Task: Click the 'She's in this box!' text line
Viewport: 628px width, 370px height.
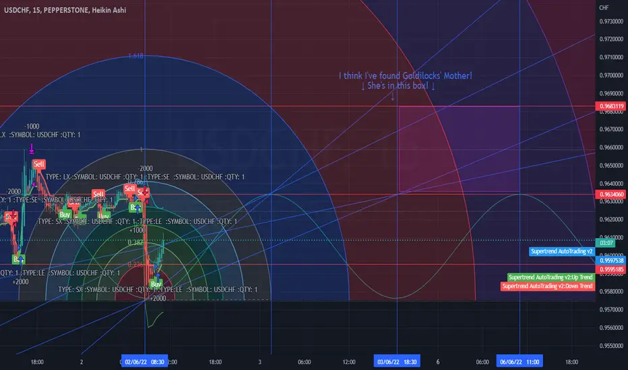Action: (398, 85)
